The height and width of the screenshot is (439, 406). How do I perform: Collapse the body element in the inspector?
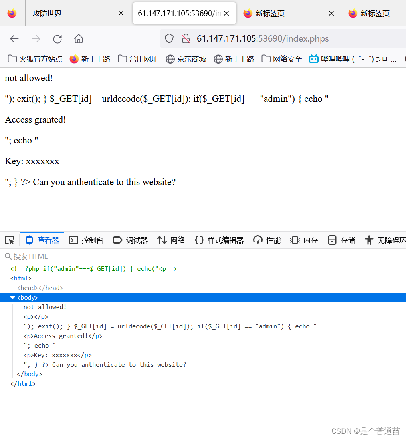(13, 297)
